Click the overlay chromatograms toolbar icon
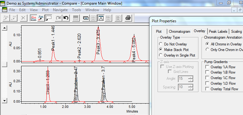The image size is (243, 115). 33,18
